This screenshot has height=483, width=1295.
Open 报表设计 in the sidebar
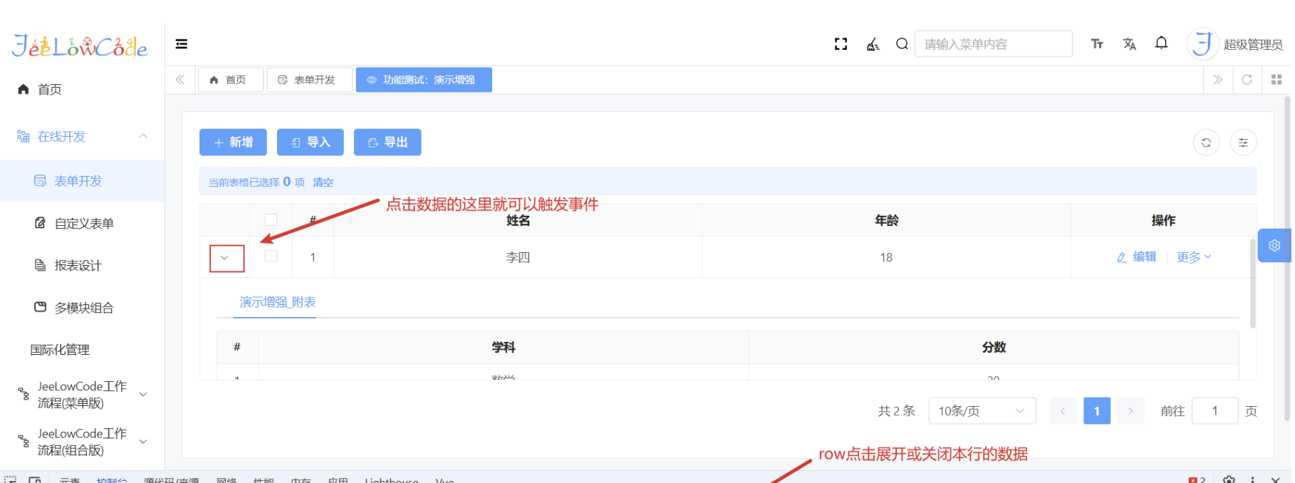click(x=78, y=266)
